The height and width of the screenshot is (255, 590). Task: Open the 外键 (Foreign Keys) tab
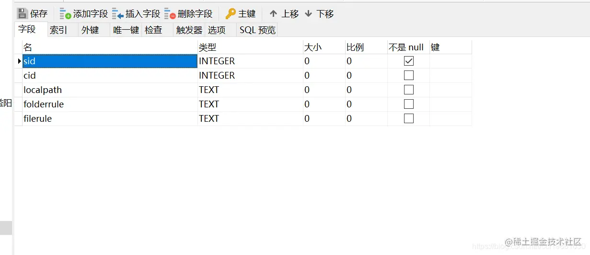pos(94,30)
